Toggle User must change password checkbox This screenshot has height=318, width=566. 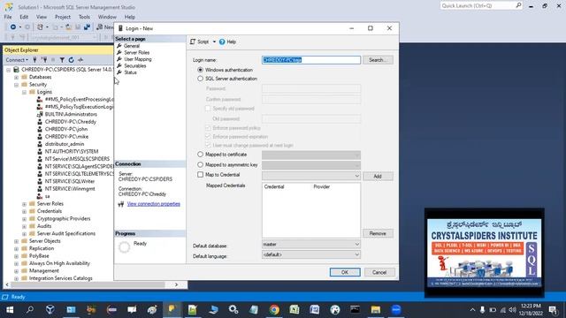[208, 145]
